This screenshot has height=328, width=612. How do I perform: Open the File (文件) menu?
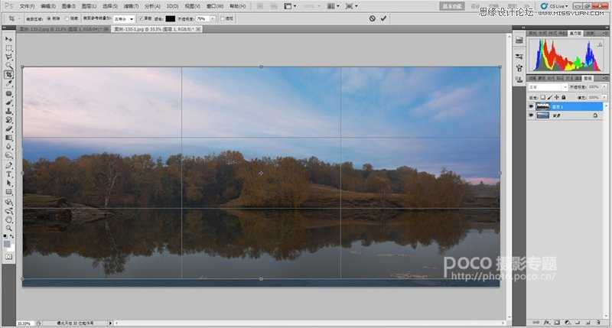coord(28,5)
